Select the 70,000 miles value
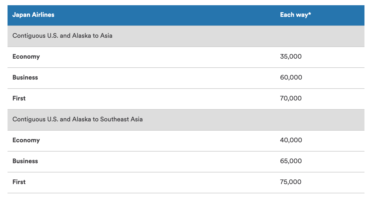Image resolution: width=372 pixels, height=198 pixels. (x=291, y=98)
